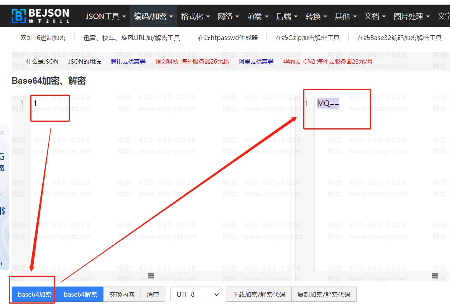The width and height of the screenshot is (450, 304).
Task: Expand the 转换 menu
Action: [x=316, y=16]
